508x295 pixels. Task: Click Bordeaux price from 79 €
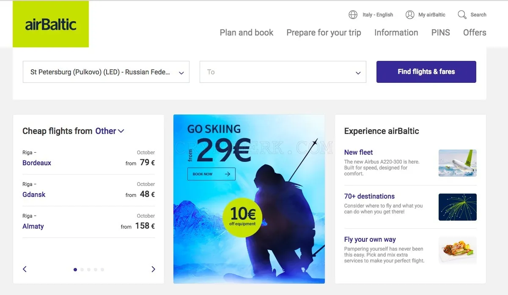pyautogui.click(x=140, y=163)
